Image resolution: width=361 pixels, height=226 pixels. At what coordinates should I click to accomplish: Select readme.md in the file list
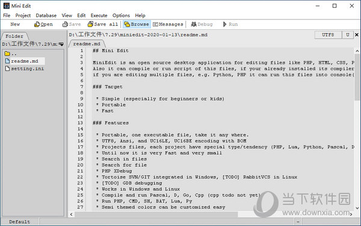pyautogui.click(x=25, y=61)
